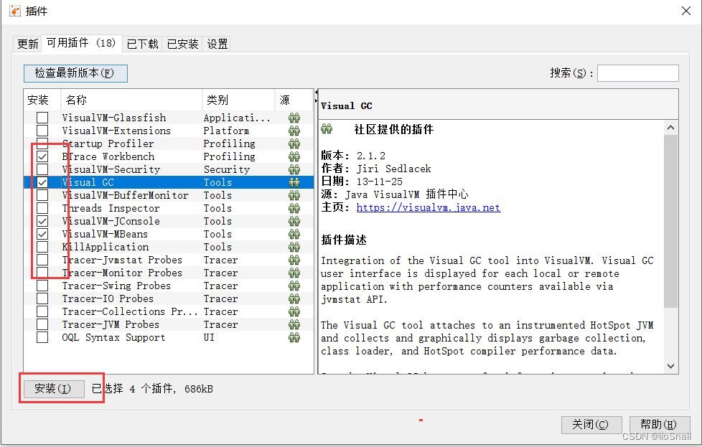Focus the 搜索(S) search input field
702x447 pixels.
pyautogui.click(x=637, y=73)
